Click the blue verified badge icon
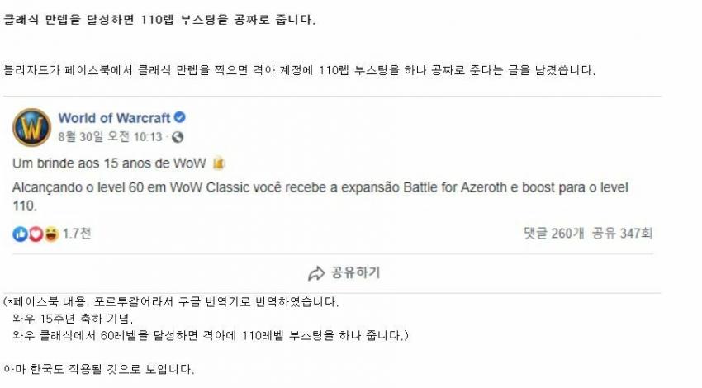 point(180,117)
